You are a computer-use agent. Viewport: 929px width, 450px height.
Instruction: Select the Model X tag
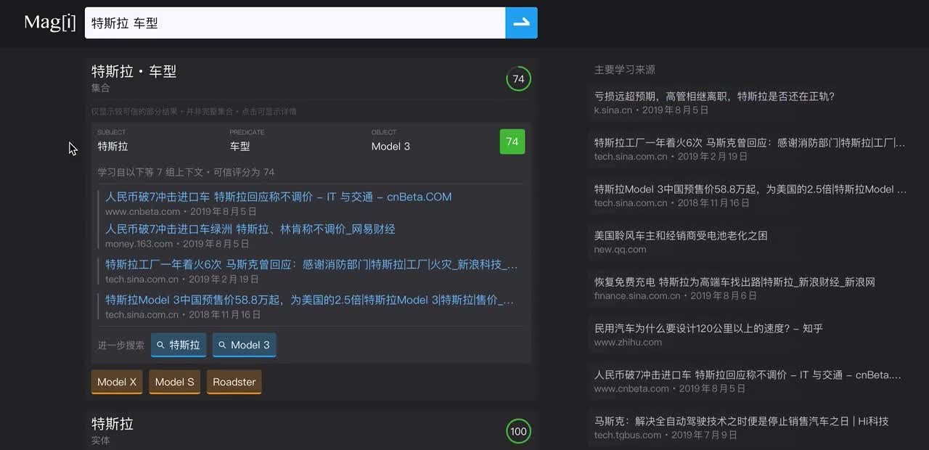pyautogui.click(x=116, y=382)
